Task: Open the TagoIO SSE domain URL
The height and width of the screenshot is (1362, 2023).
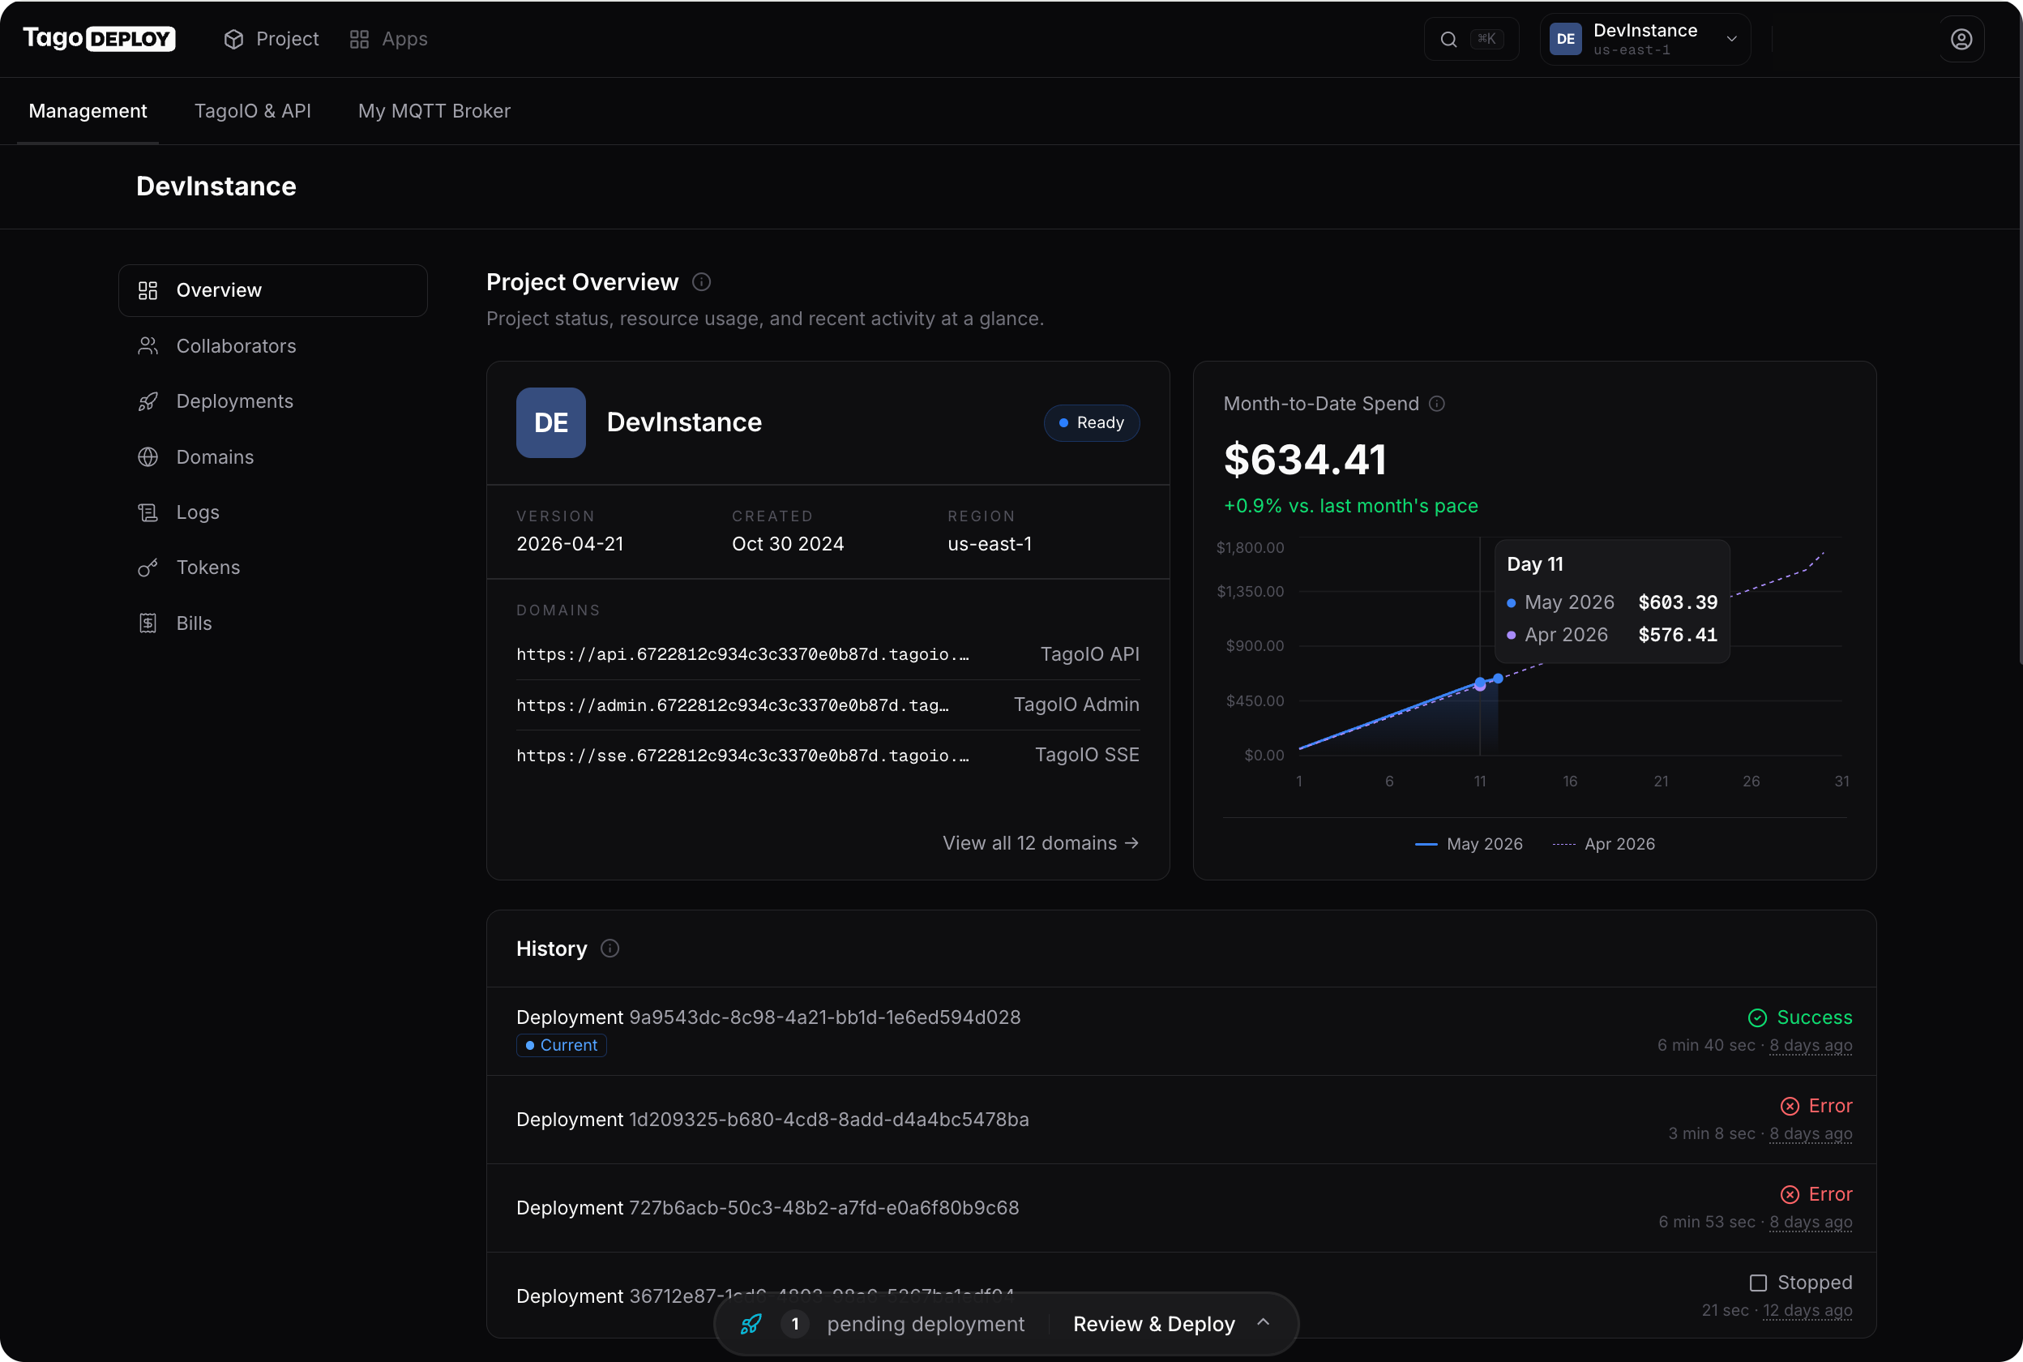Action: [742, 755]
